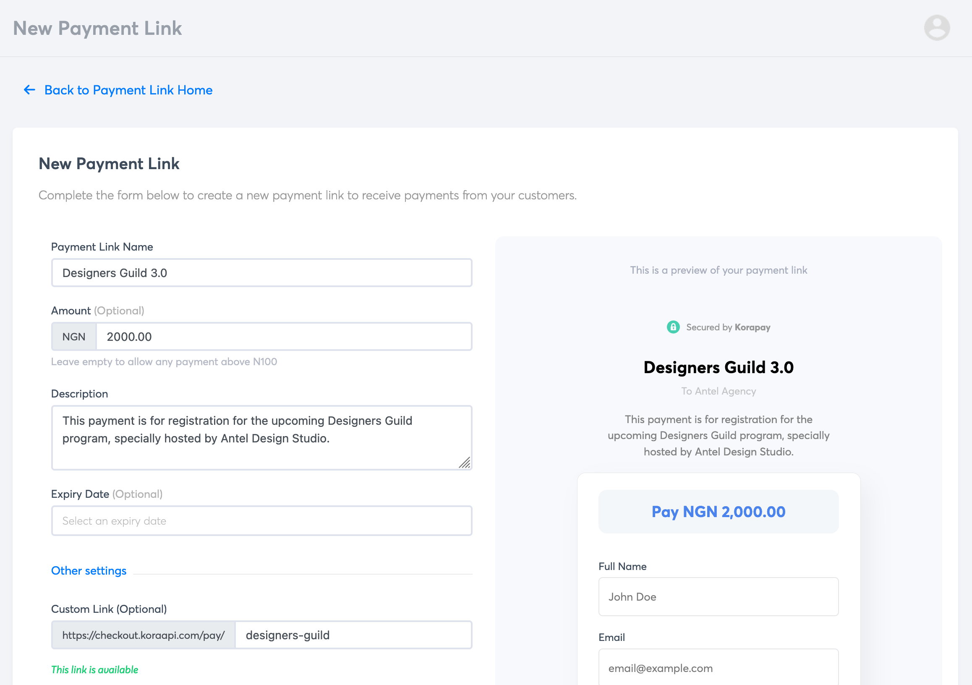The image size is (972, 685).
Task: Open the user profile avatar icon
Action: [x=936, y=27]
